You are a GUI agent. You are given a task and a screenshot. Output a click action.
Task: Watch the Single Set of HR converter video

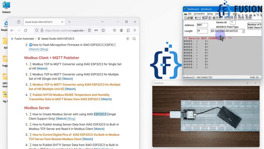click(42, 69)
